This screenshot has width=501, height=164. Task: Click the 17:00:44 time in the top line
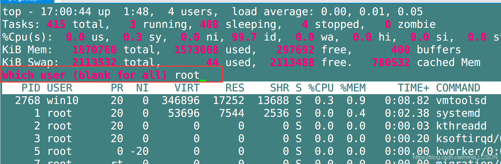coord(66,12)
